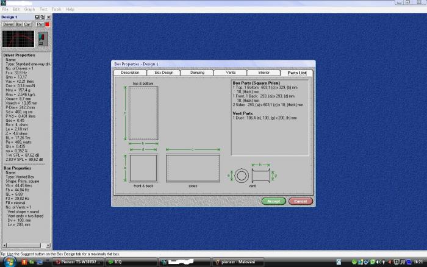The image size is (427, 267).
Task: Click the save icon in Design 1 header
Action: tap(37, 17)
